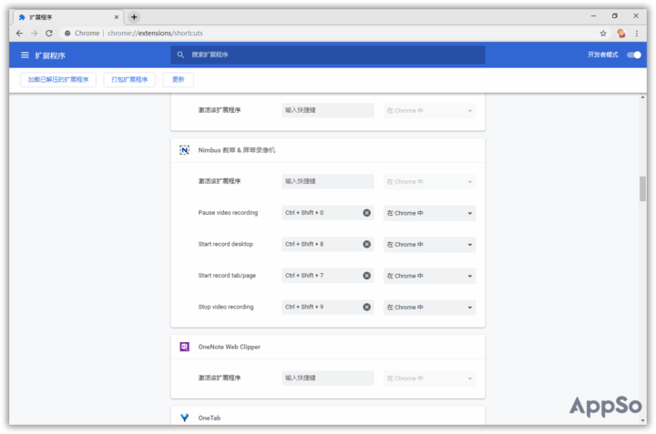Click the OneNote Web Clipper shortcut input
Viewport: 656px width, 434px height.
pyautogui.click(x=328, y=378)
